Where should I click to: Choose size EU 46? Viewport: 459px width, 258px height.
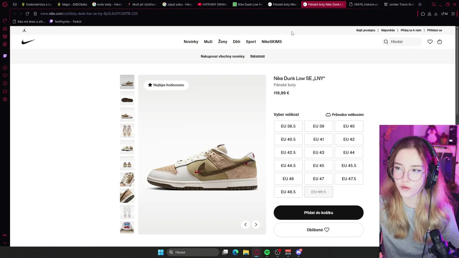point(288,179)
